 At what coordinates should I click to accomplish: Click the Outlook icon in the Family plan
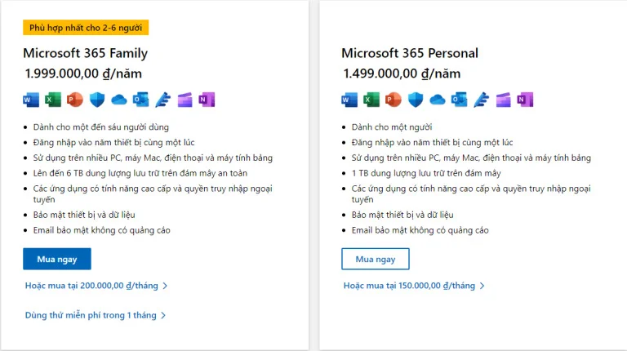(141, 100)
